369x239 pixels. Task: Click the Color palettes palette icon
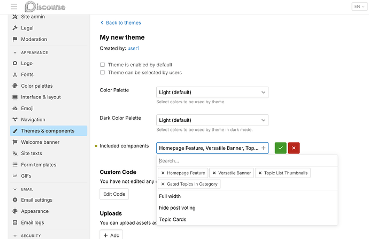(x=15, y=86)
